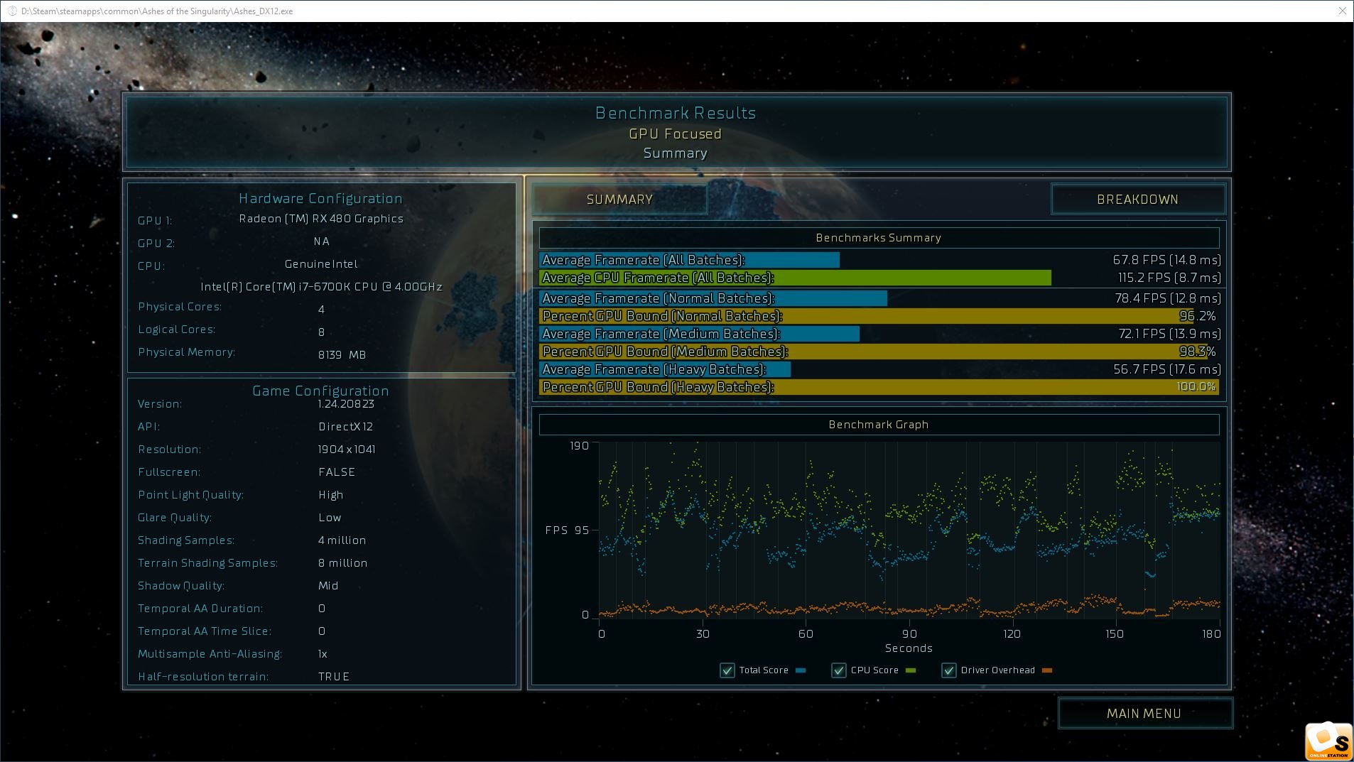The image size is (1354, 762).
Task: Click the Benchmark Graph header
Action: click(879, 425)
